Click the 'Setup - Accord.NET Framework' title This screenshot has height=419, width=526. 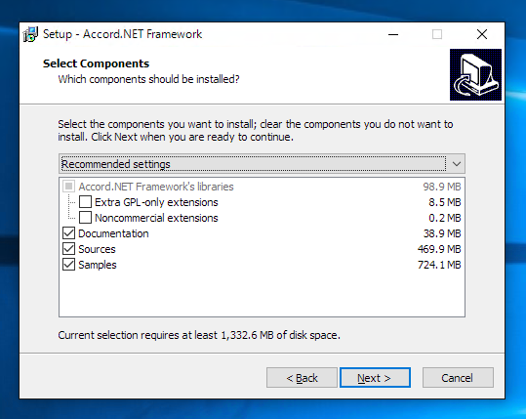tap(122, 34)
